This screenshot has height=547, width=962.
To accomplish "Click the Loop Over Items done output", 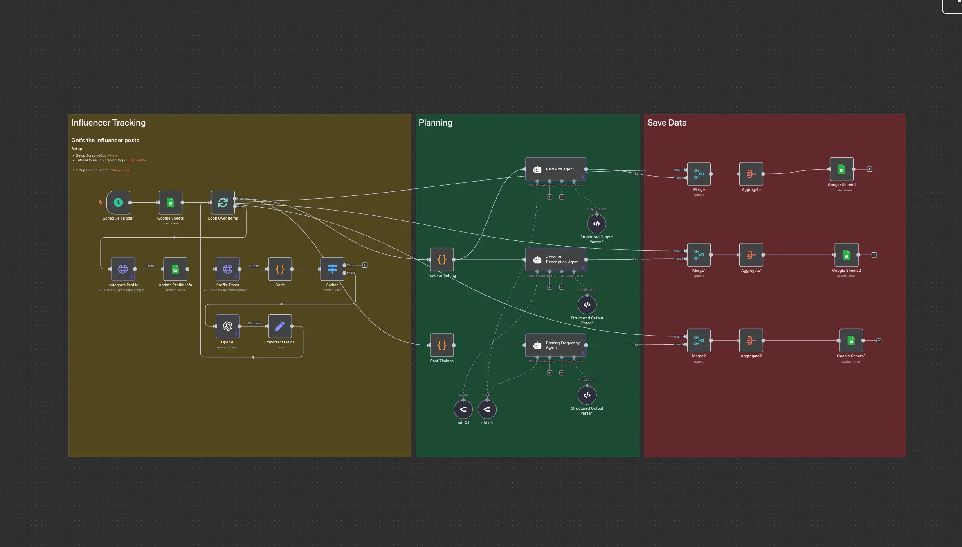I will pyautogui.click(x=235, y=199).
